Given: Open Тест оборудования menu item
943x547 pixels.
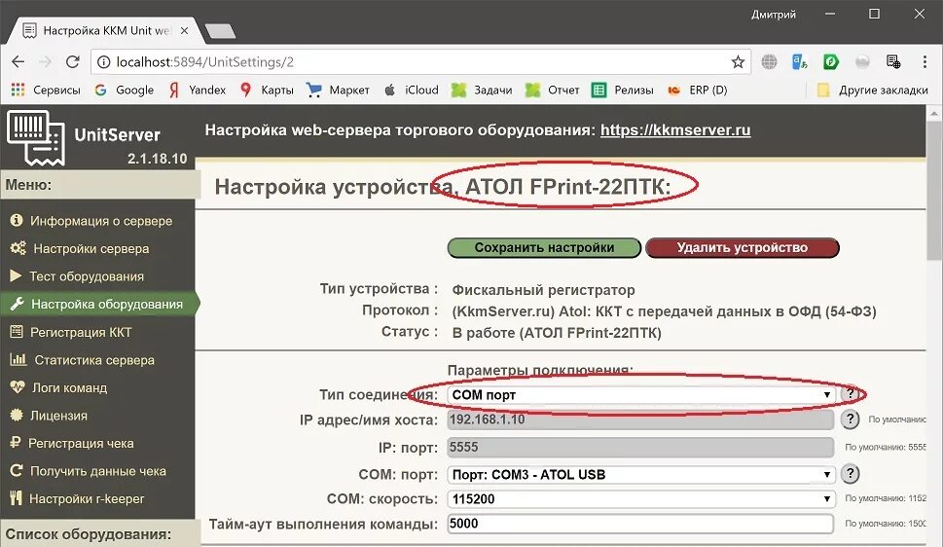Looking at the screenshot, I should (77, 276).
